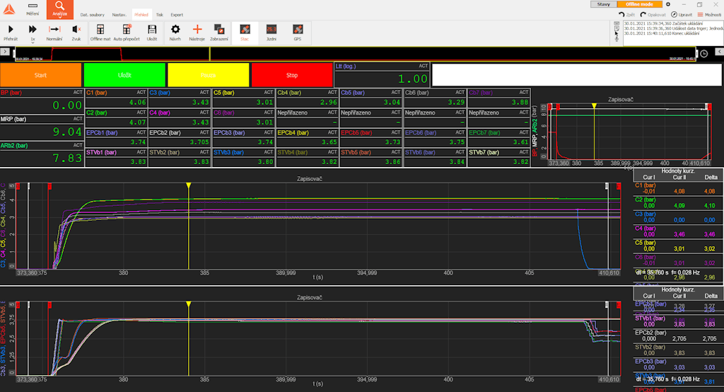This screenshot has height=392, width=724.
Task: Click the yellow cursor marker on top chart
Action: click(188, 186)
